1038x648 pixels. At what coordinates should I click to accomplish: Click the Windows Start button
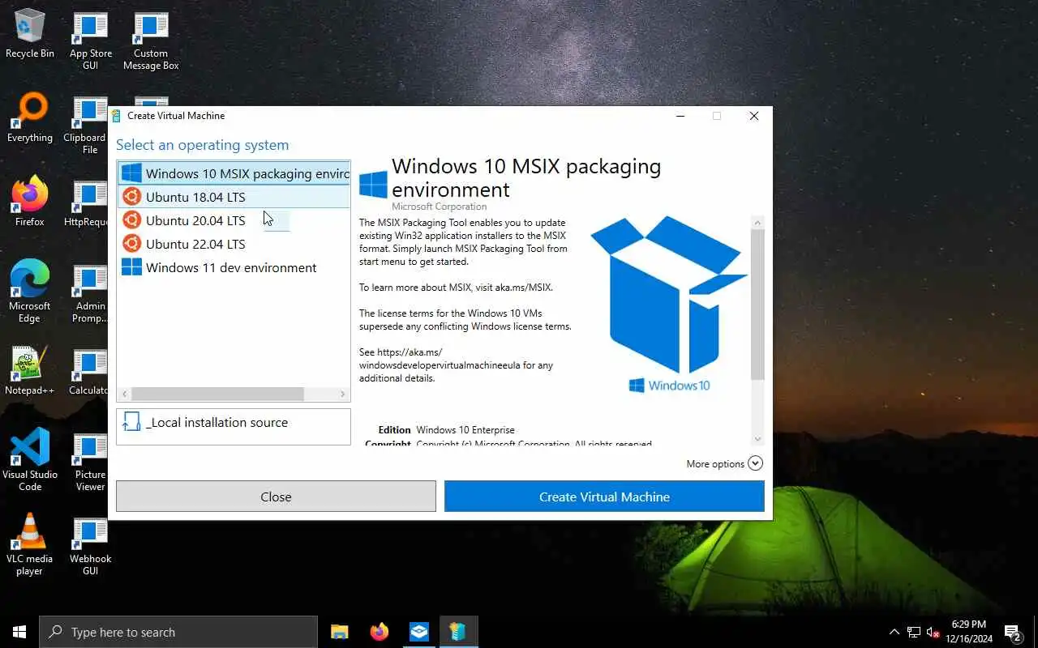pyautogui.click(x=19, y=632)
